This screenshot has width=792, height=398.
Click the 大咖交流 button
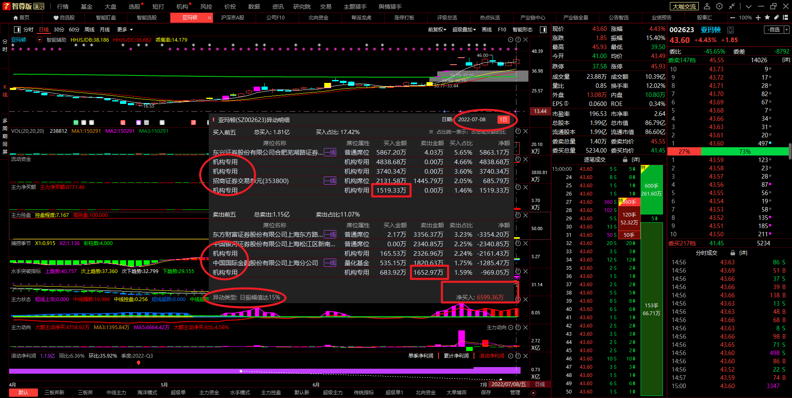684,7
